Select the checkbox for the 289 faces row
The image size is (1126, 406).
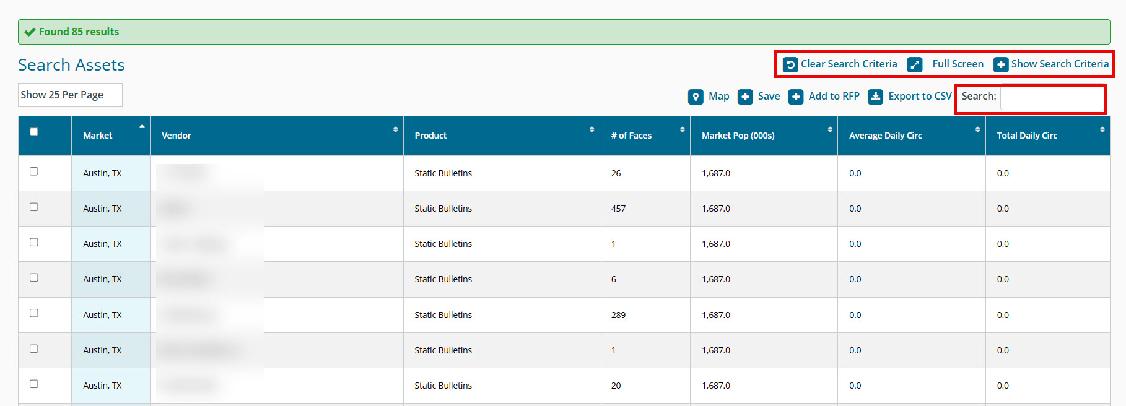tap(34, 313)
